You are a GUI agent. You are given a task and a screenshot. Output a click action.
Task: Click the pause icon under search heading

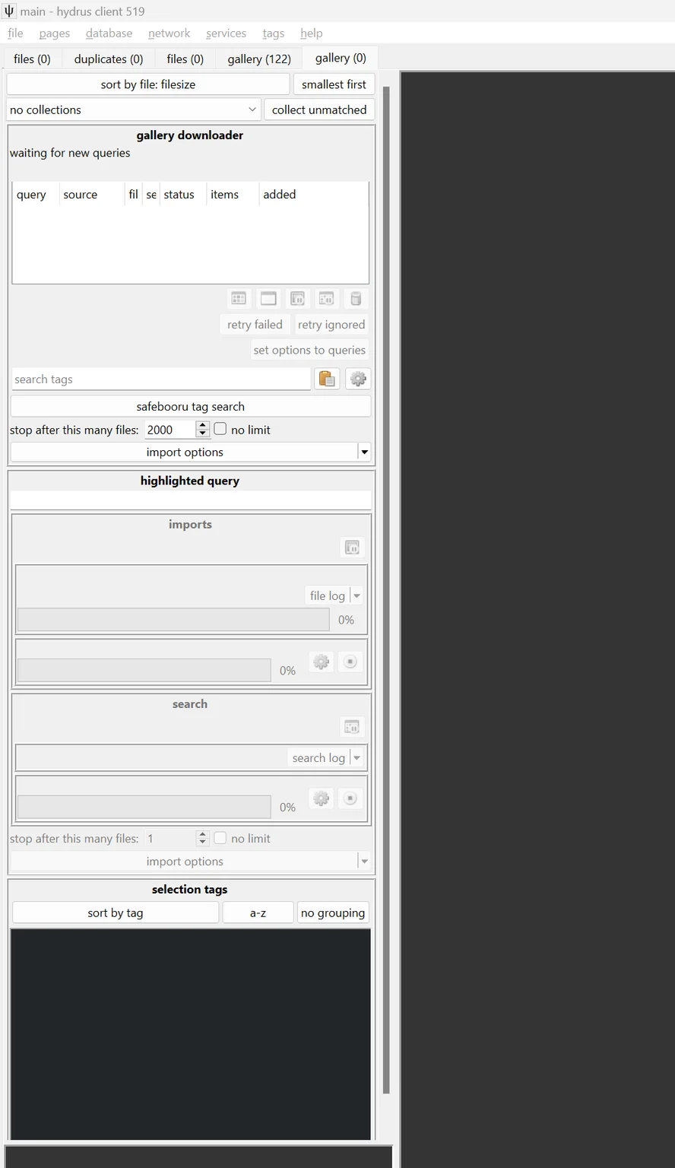pos(352,727)
